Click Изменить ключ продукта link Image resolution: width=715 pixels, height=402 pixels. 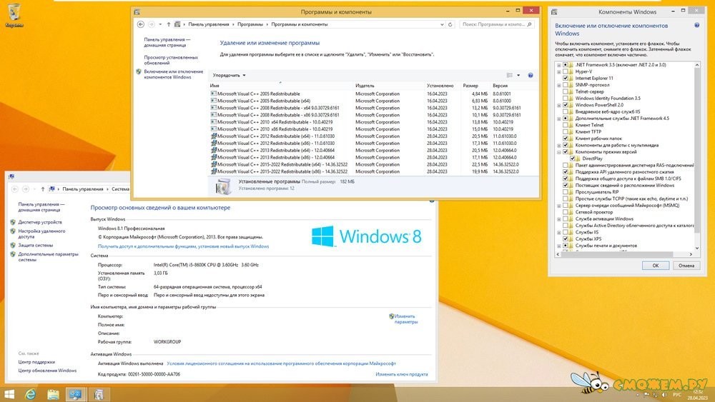click(401, 374)
